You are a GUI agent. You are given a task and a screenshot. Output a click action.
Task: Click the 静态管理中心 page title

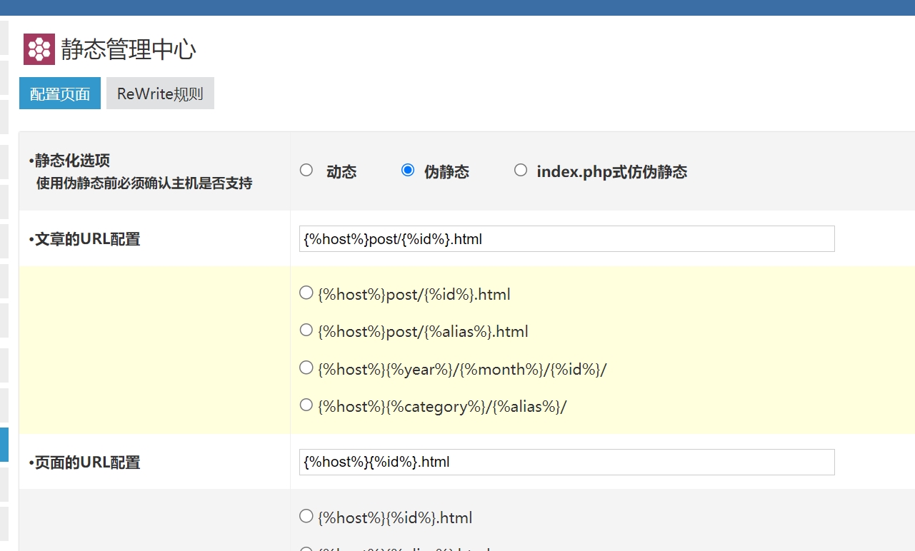click(129, 49)
